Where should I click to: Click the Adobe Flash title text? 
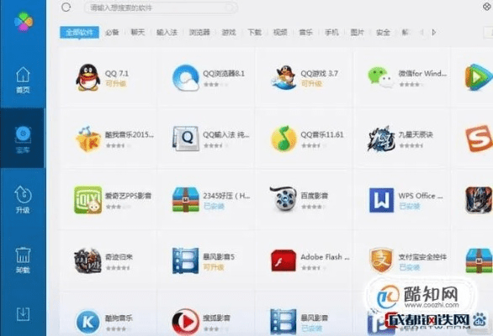[x=325, y=257]
